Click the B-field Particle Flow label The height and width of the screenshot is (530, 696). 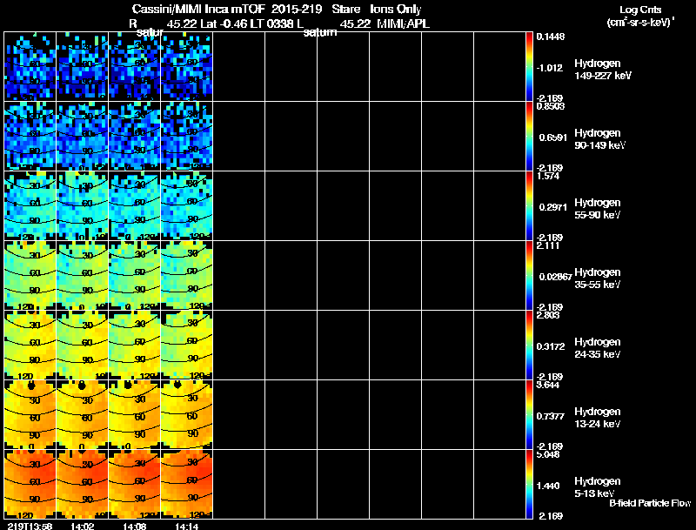tap(649, 503)
